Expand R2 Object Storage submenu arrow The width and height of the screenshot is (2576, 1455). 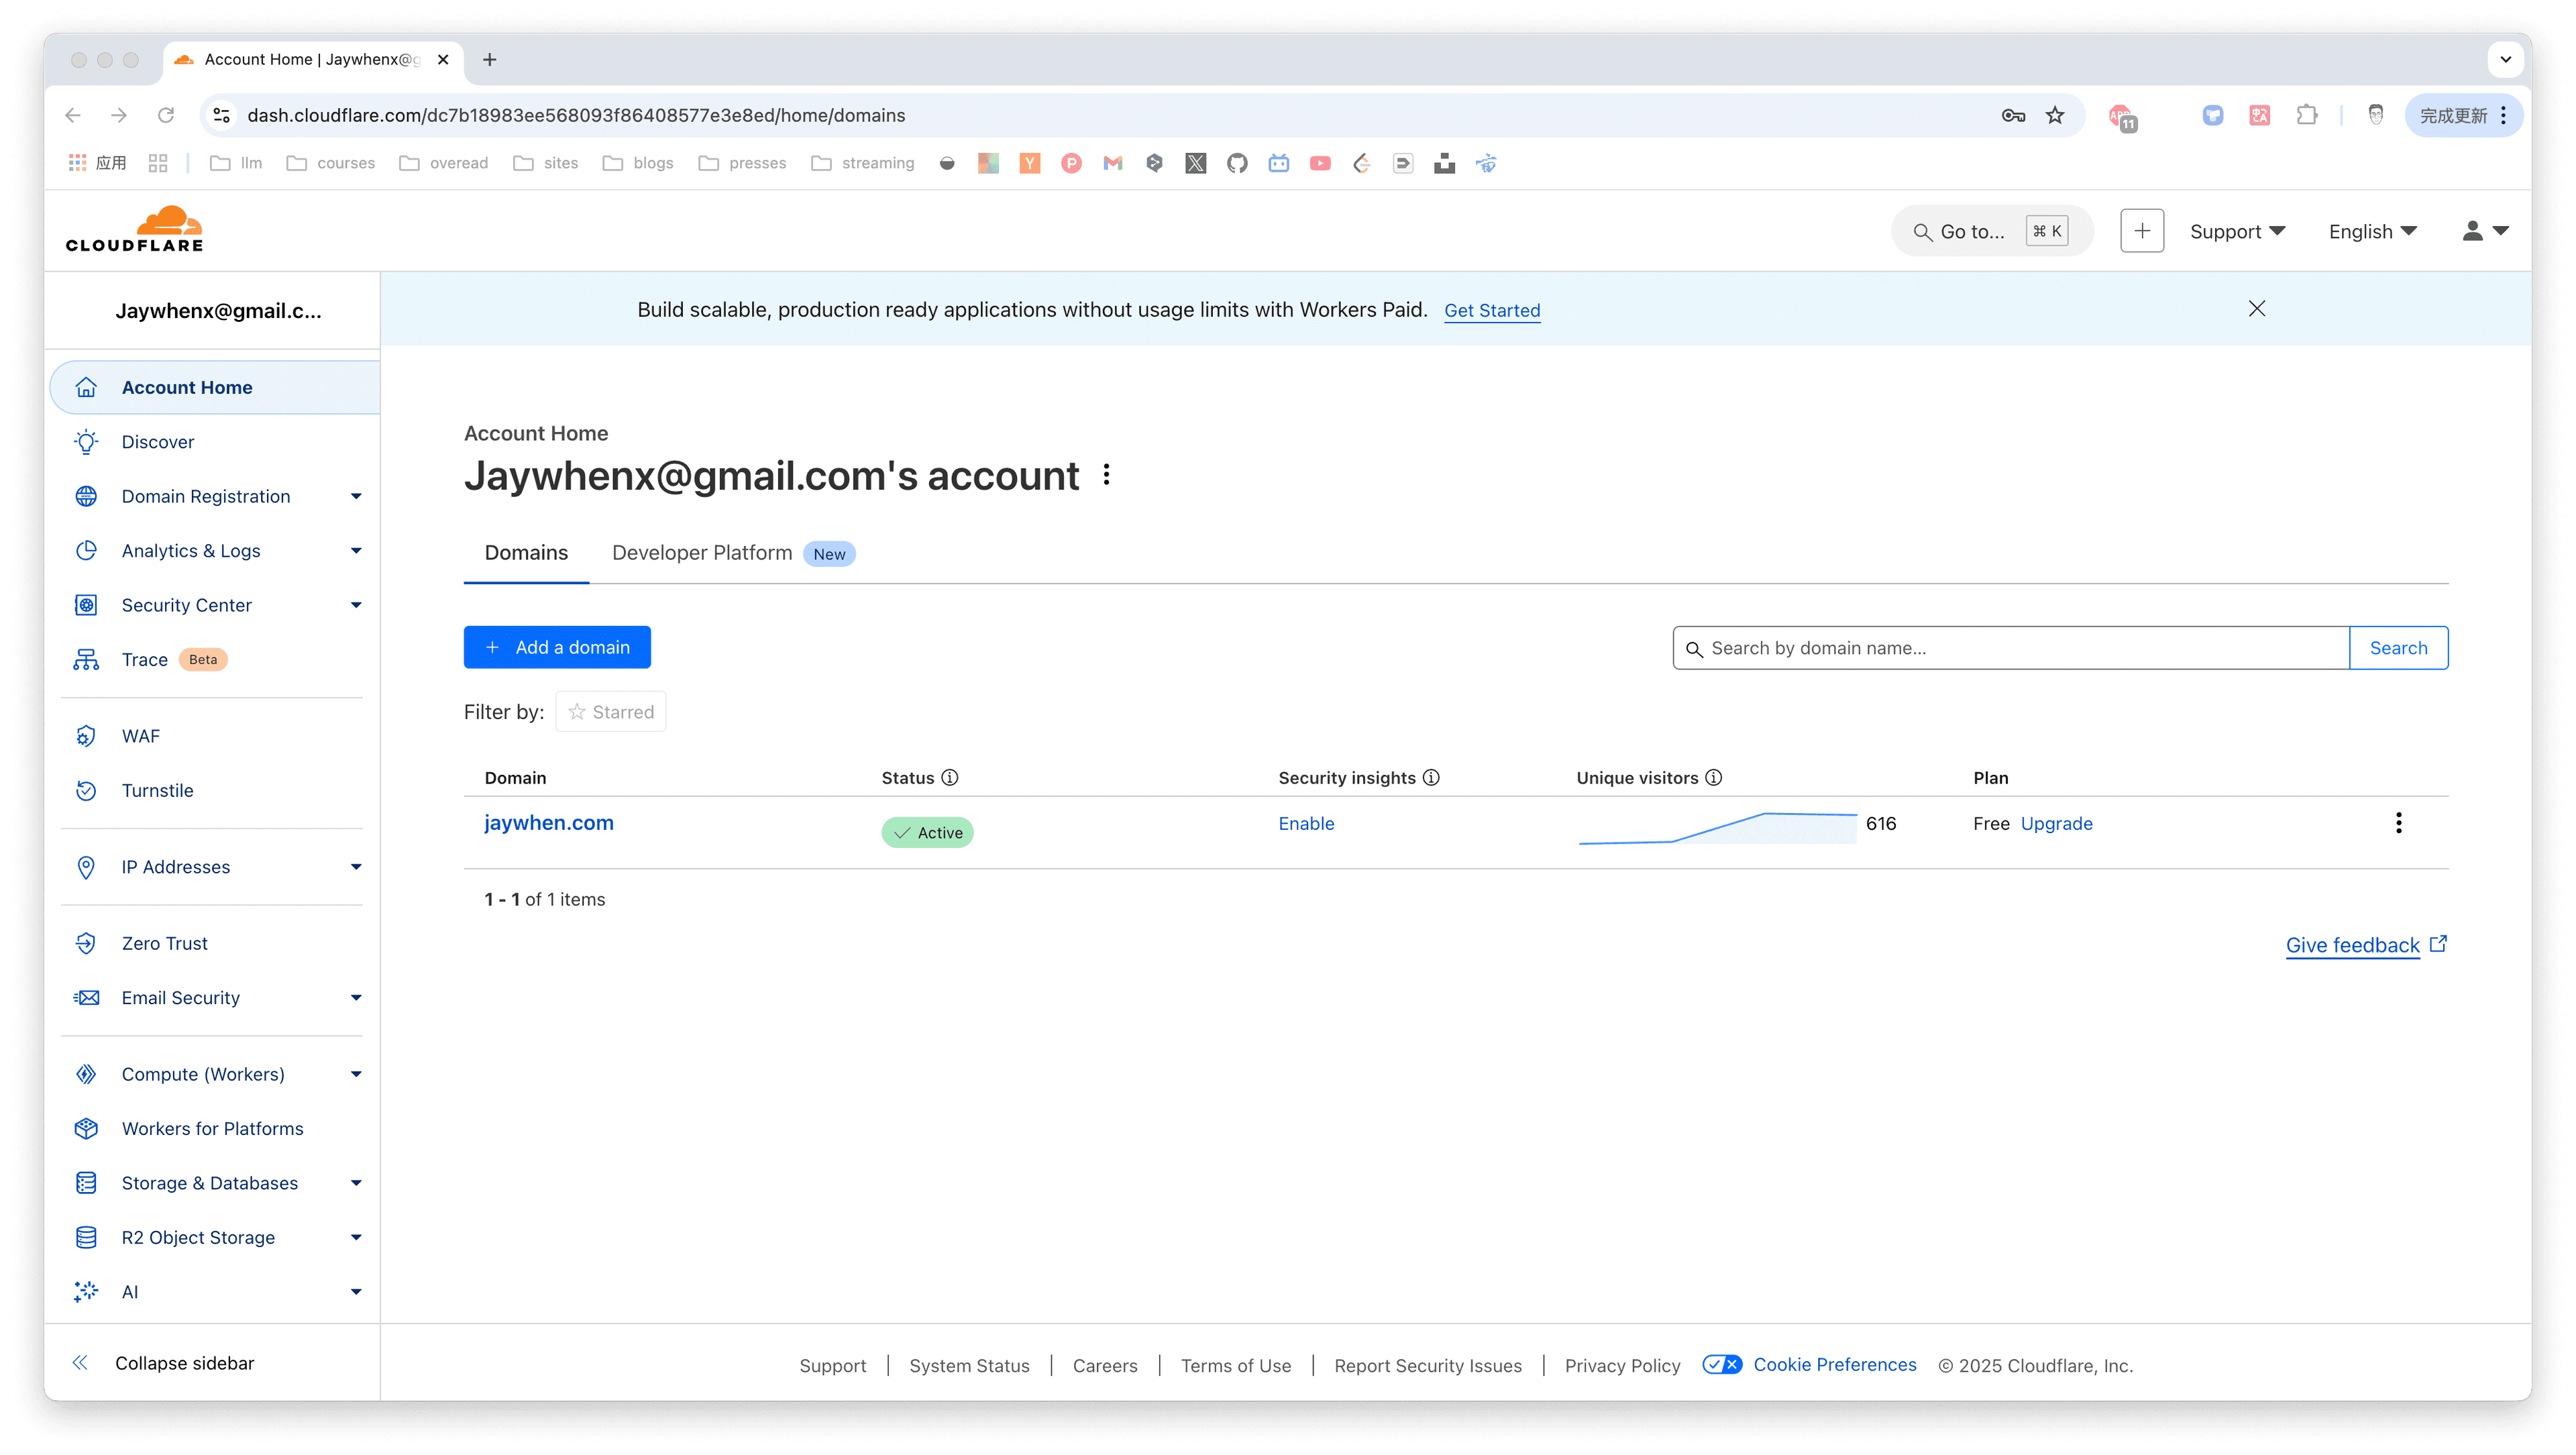point(356,1237)
